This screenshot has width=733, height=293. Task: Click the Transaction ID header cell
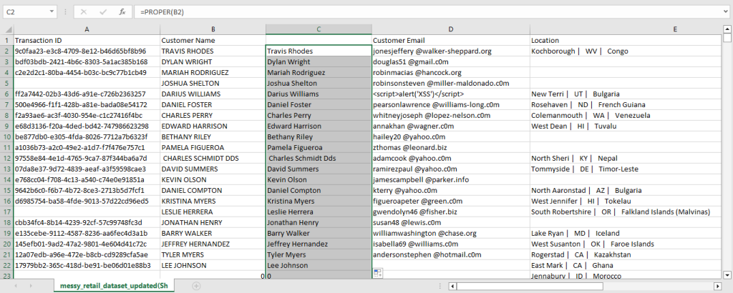[x=87, y=40]
